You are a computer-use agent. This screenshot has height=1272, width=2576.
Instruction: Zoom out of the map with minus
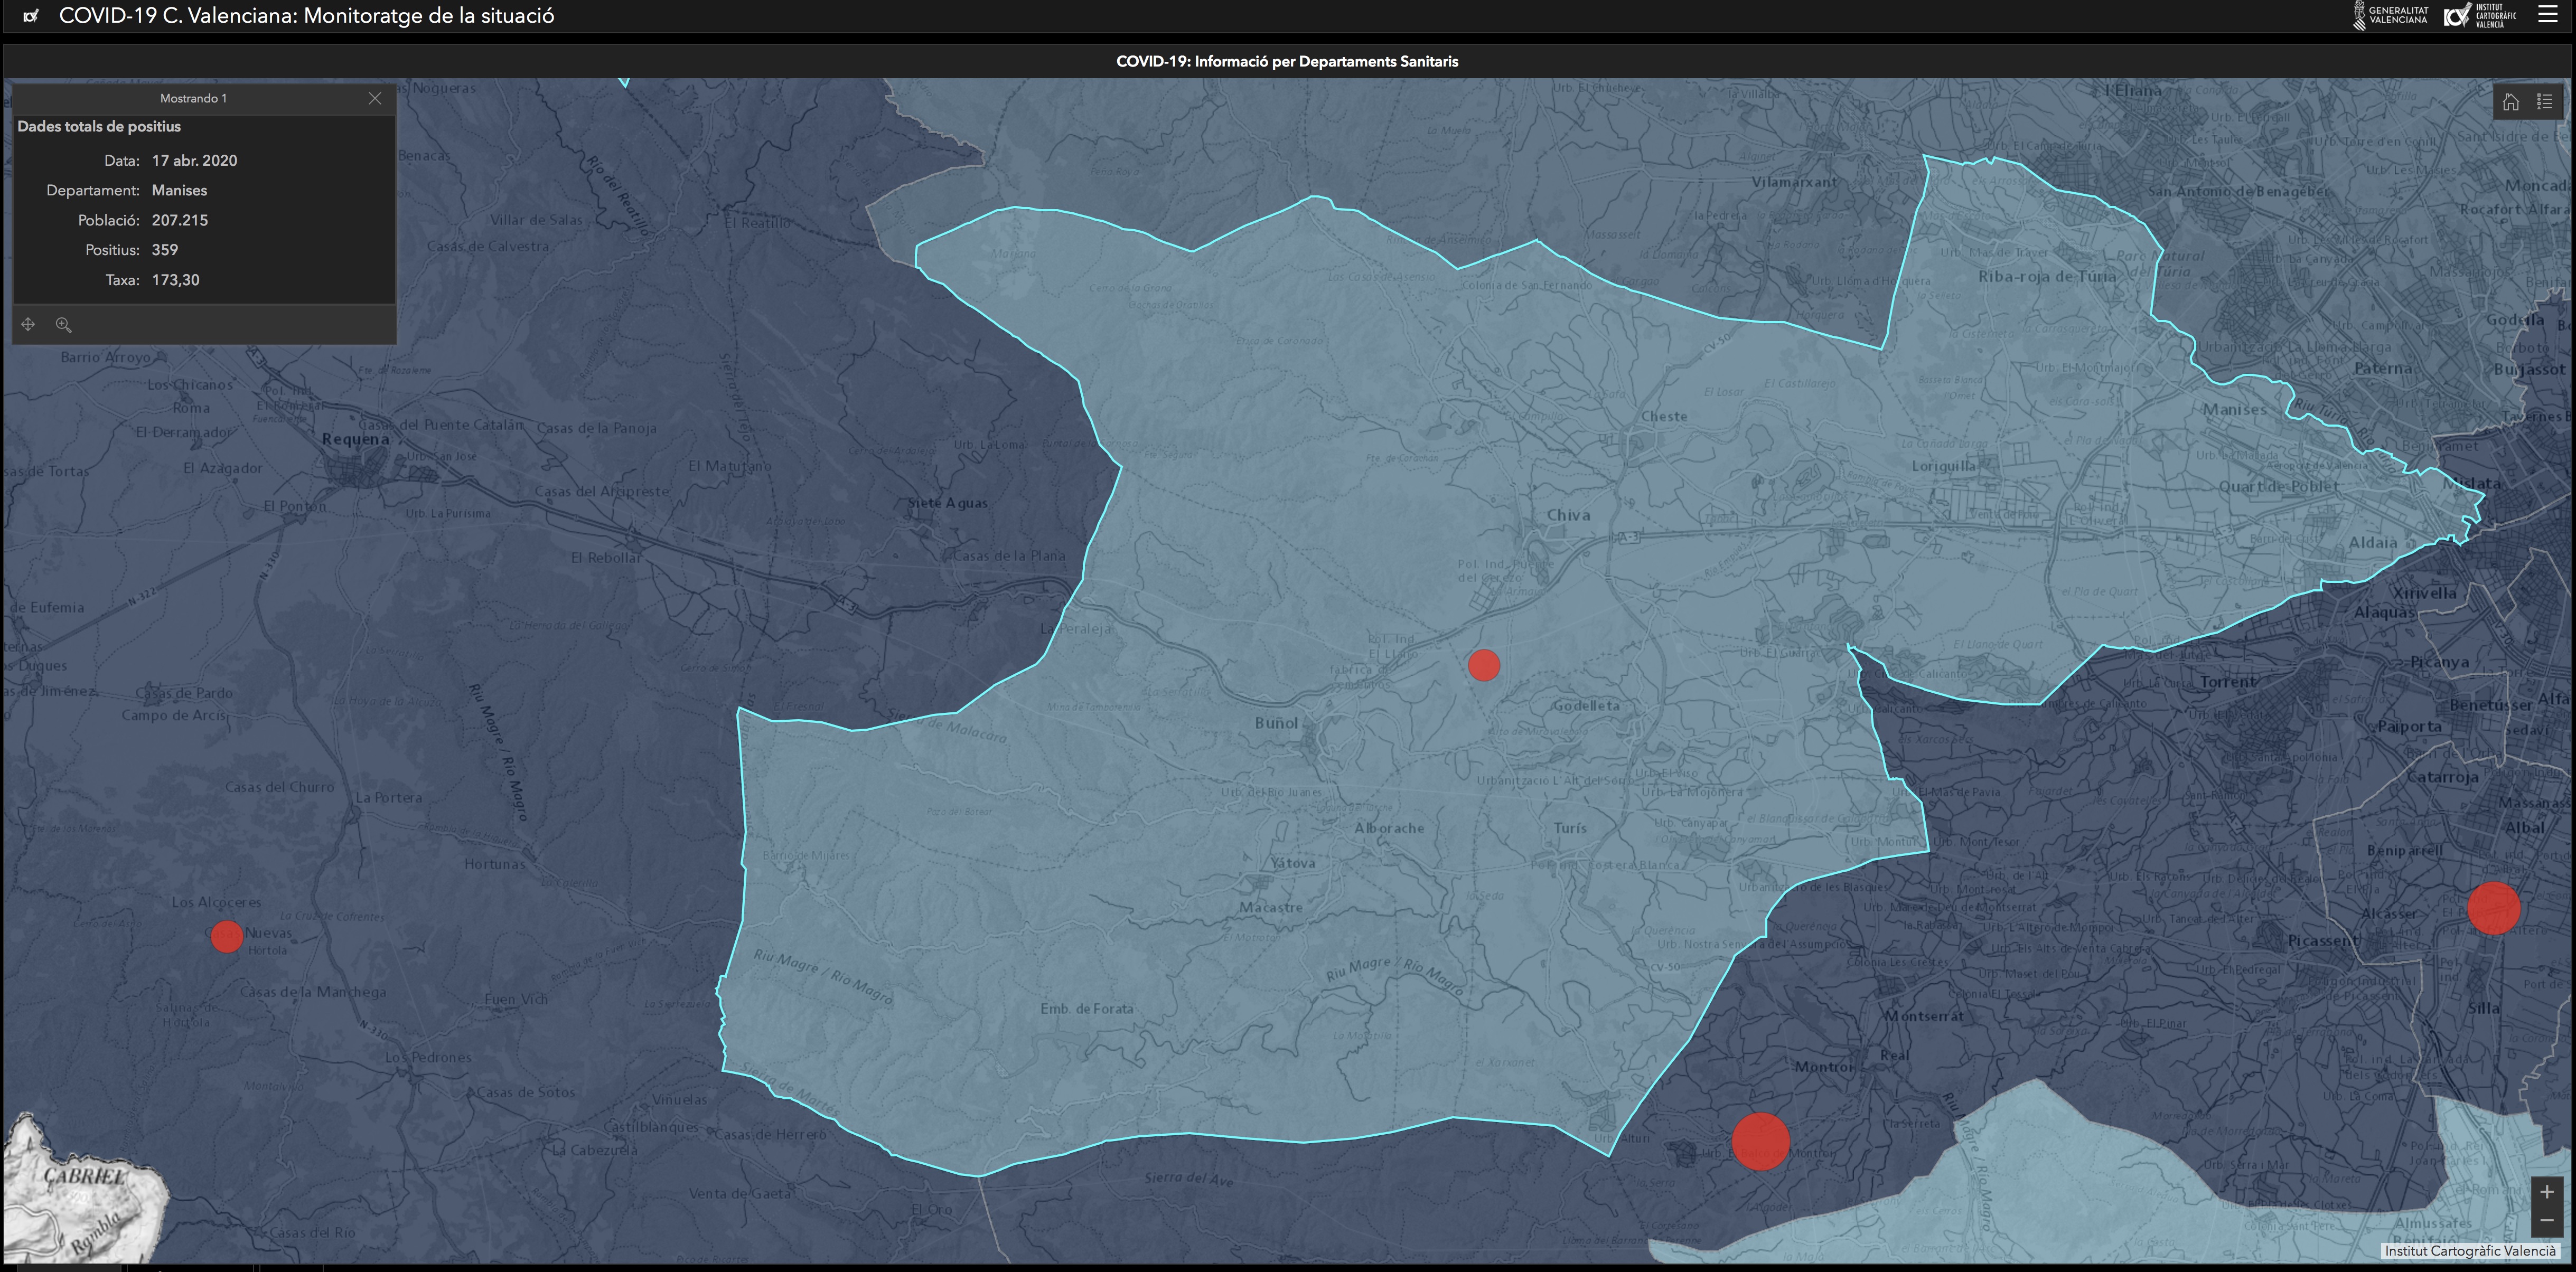(2546, 1220)
